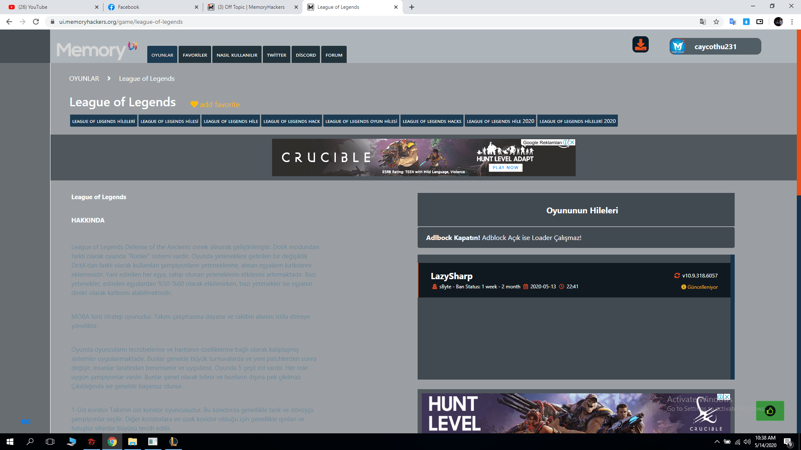Click the Chrome profile avatar

778,22
